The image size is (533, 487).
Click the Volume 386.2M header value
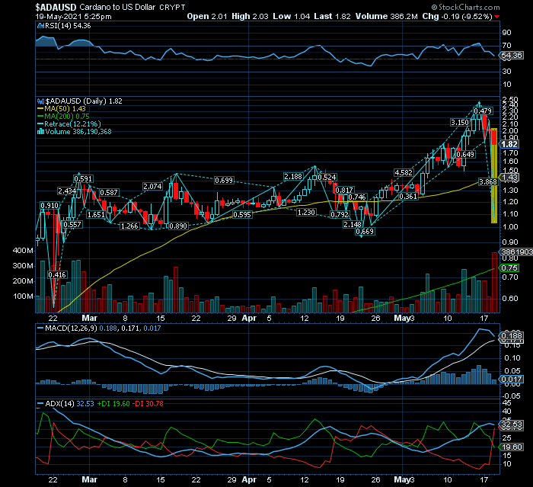(387, 16)
